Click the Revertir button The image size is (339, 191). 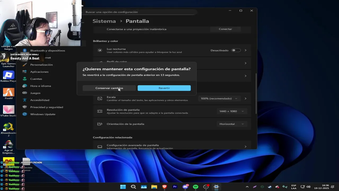coord(164,88)
